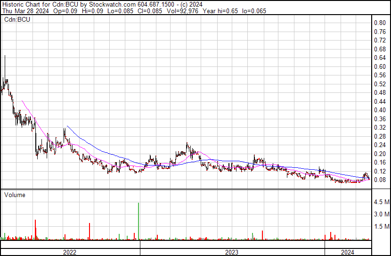Screen dimensions: 391x256
Task: Click the 0.56 price axis label
Action: point(380,75)
